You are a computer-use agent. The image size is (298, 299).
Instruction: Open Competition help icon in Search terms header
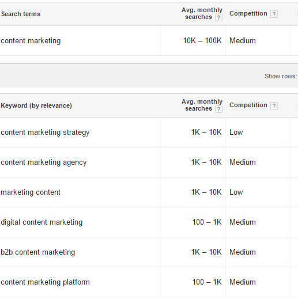coord(274,14)
